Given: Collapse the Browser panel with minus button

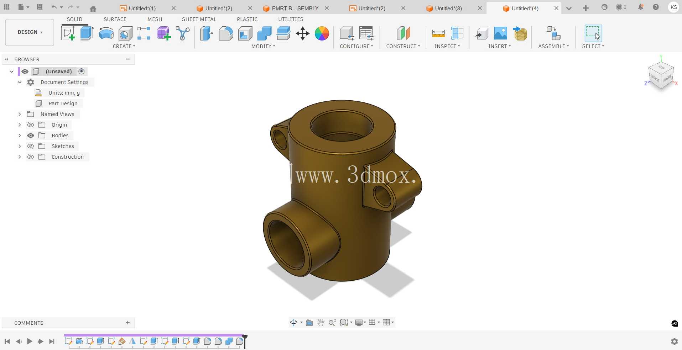Looking at the screenshot, I should (x=127, y=59).
